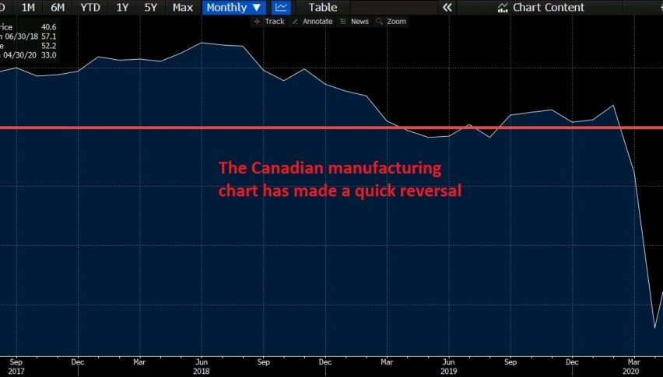The image size is (663, 377).
Task: Choose the 1Y time range
Action: pos(122,7)
